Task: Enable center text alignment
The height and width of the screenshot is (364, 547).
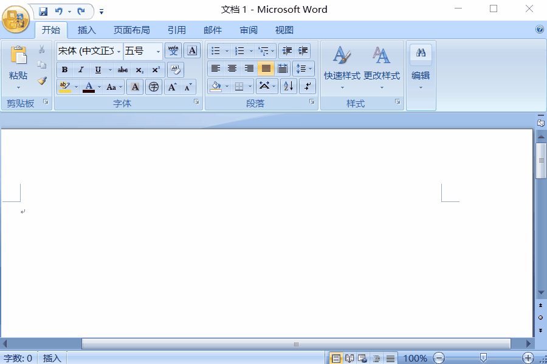Action: click(232, 69)
